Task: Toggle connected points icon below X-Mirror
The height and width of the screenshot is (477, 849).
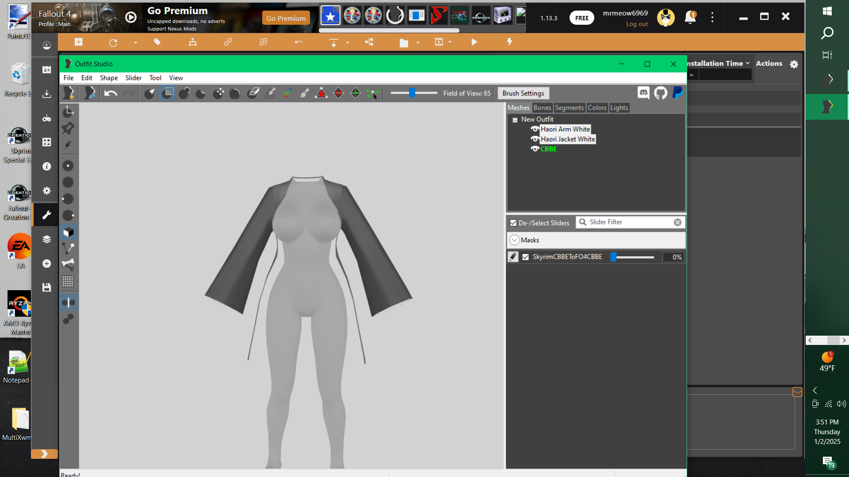Action: [68, 319]
